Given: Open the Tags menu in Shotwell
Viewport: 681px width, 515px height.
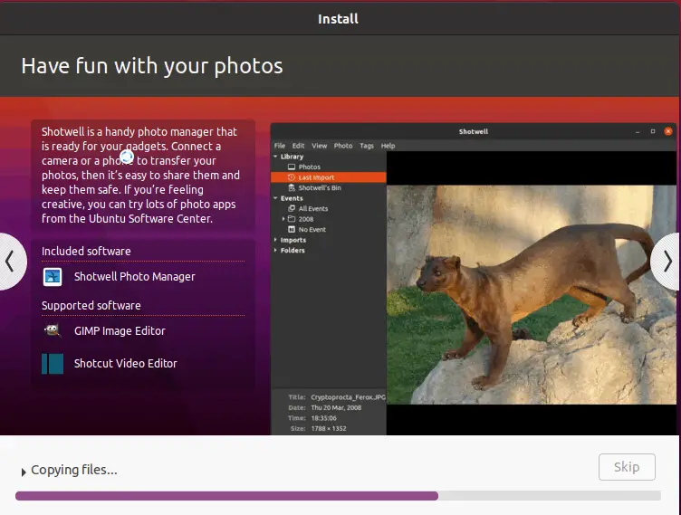Looking at the screenshot, I should click(x=367, y=146).
